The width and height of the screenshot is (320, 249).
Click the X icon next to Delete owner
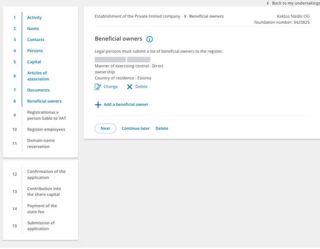click(x=129, y=87)
